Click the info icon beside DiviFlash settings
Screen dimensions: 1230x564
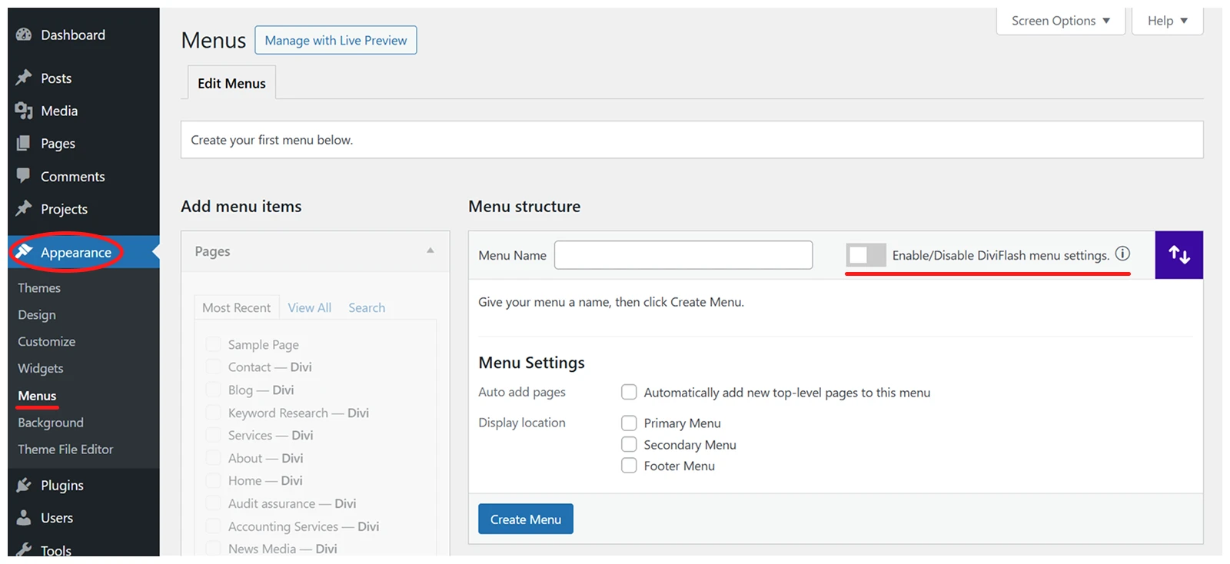1122,254
